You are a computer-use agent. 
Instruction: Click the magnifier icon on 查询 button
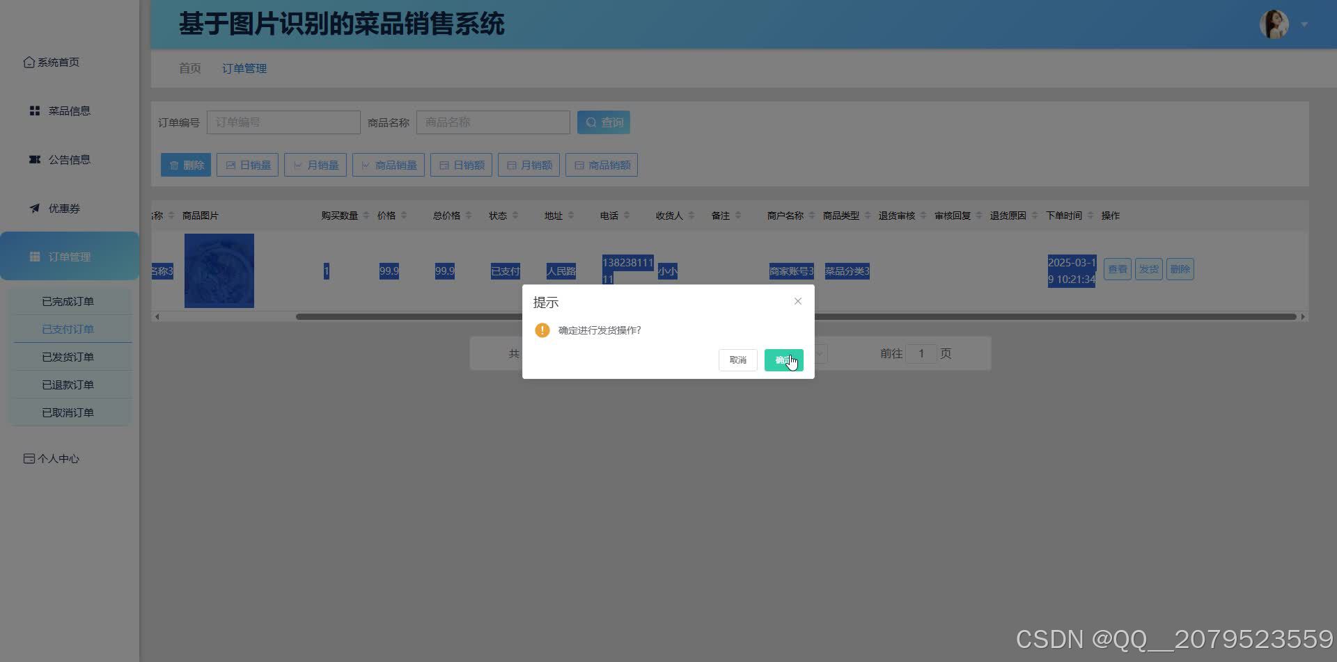pyautogui.click(x=591, y=122)
